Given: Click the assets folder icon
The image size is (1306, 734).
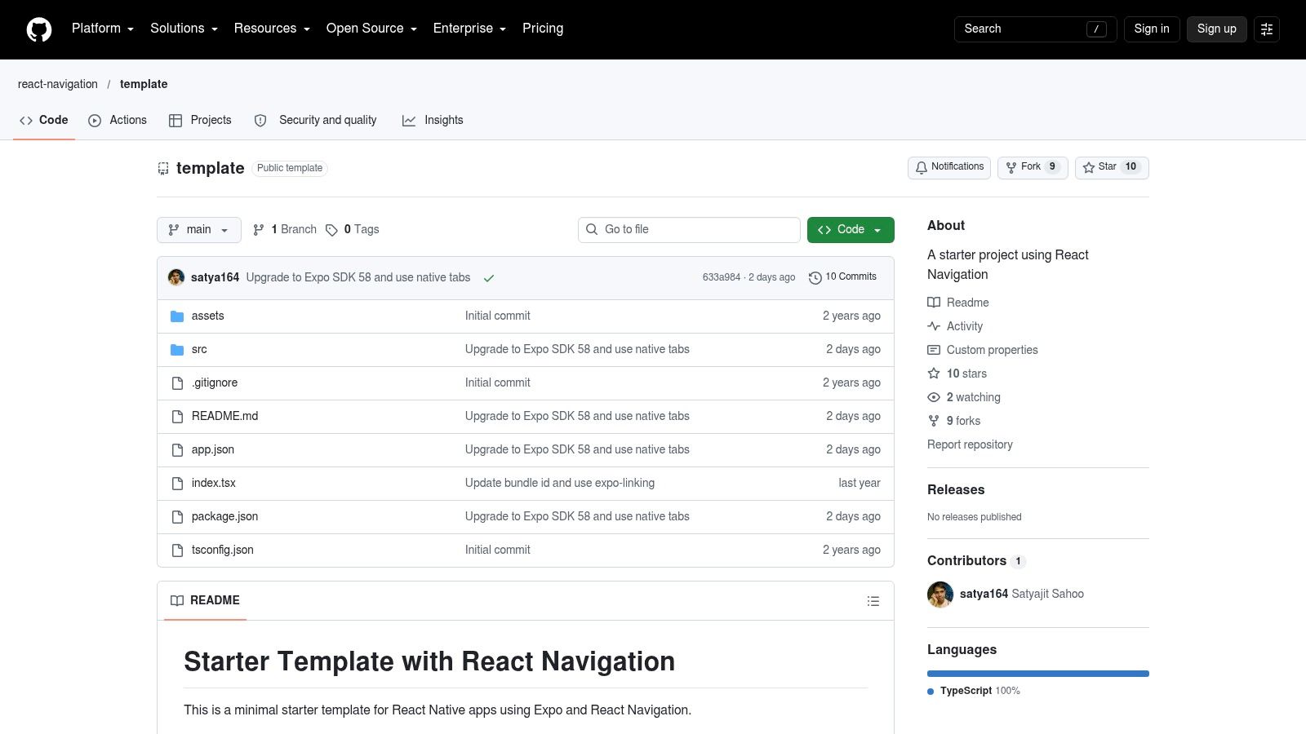Looking at the screenshot, I should point(177,316).
